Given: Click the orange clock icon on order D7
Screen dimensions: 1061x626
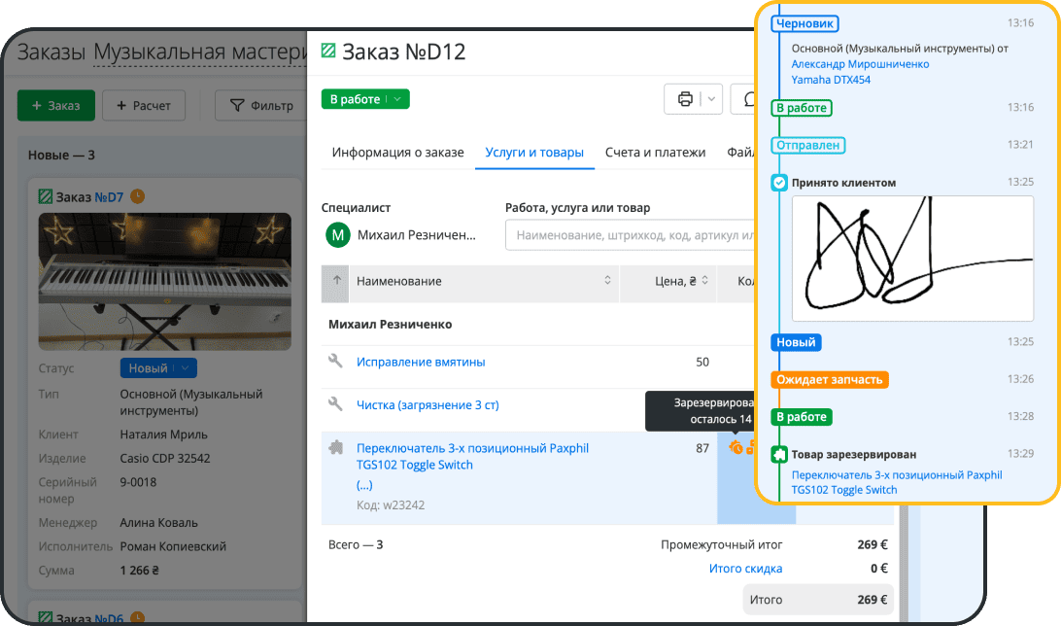Looking at the screenshot, I should [x=137, y=196].
